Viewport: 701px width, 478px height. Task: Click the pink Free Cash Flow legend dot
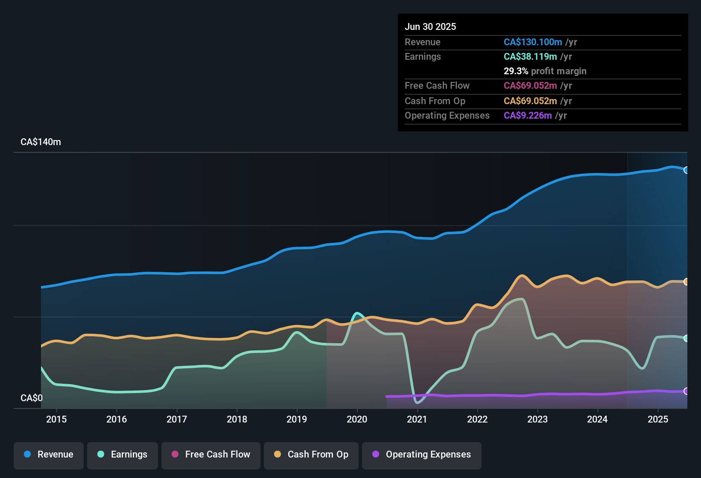(x=175, y=455)
